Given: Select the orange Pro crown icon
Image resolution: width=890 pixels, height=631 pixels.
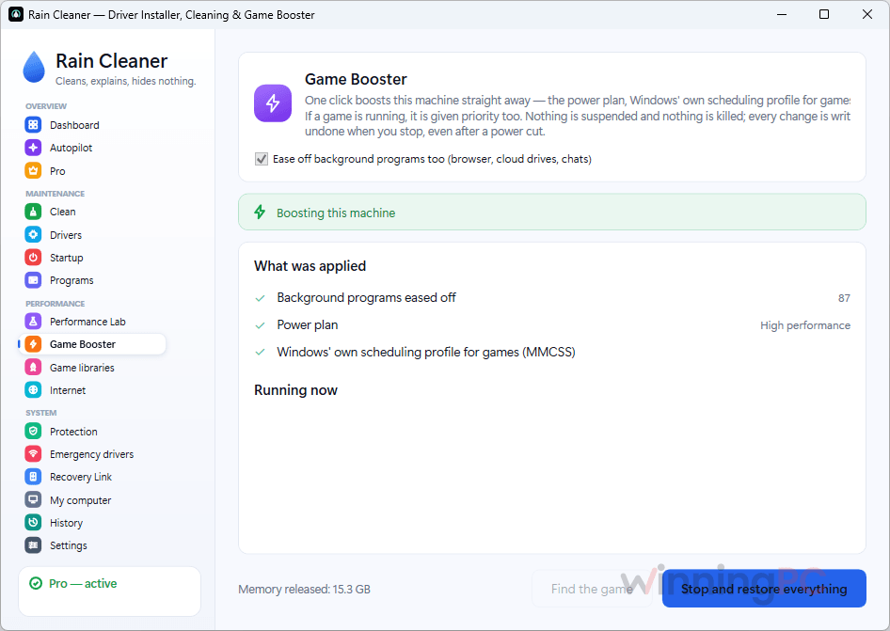Looking at the screenshot, I should tap(33, 171).
